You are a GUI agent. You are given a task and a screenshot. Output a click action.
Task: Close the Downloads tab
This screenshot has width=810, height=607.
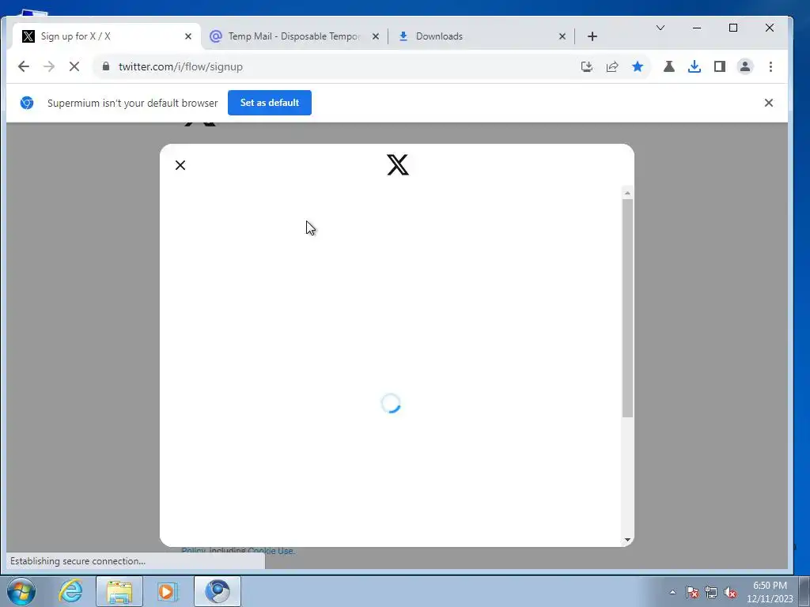click(x=562, y=36)
